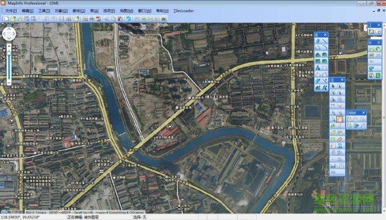Open the 帮助[H] menu
386x220 pixels.
tap(162, 11)
